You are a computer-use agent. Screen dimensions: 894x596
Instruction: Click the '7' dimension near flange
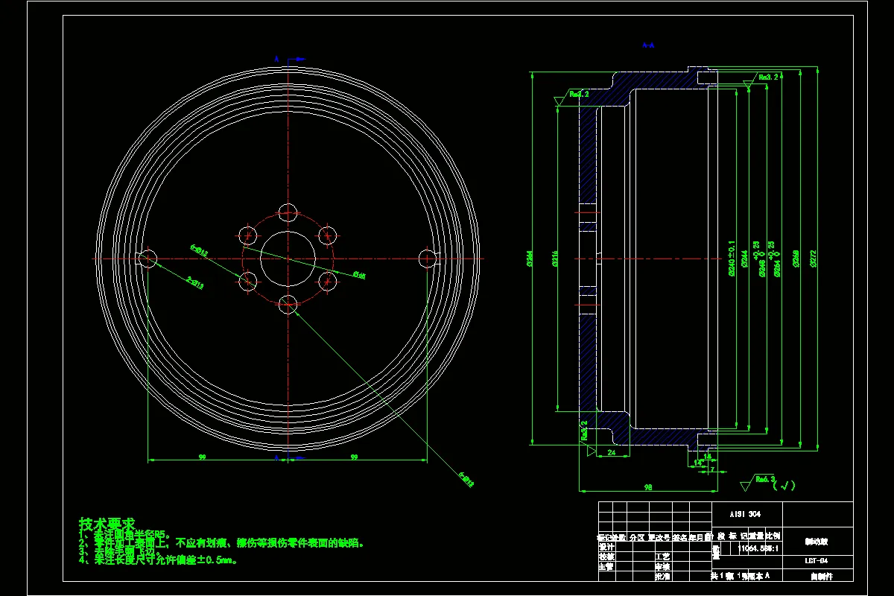[713, 470]
